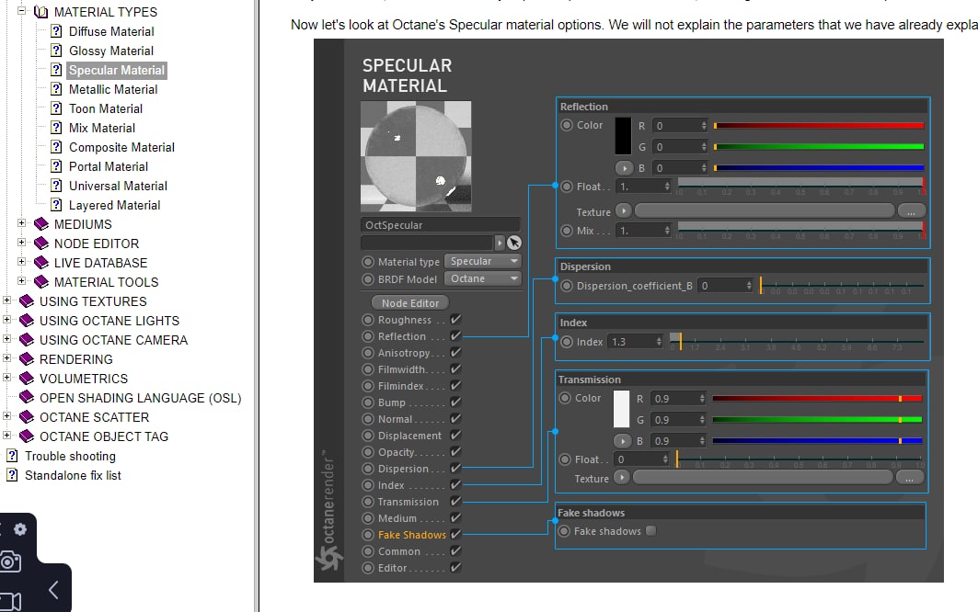
Task: Open the OCTANE SCATTER section
Action: [x=94, y=417]
